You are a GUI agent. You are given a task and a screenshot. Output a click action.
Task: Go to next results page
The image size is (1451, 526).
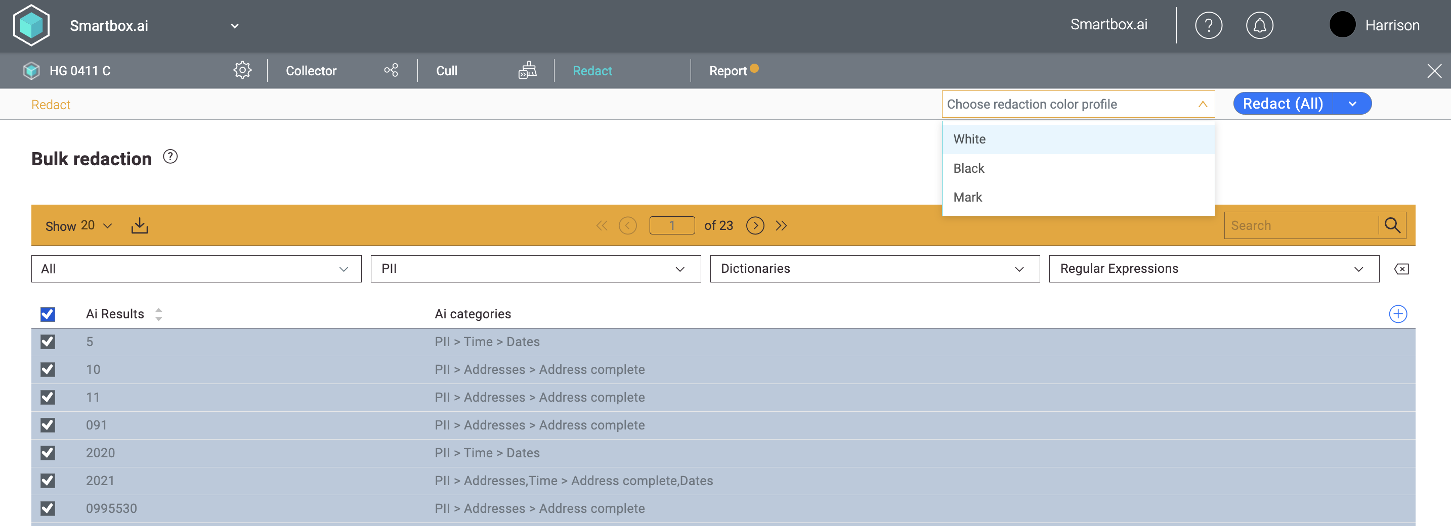click(755, 225)
